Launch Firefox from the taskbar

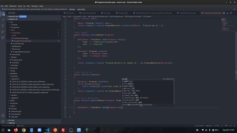[x=16, y=130]
